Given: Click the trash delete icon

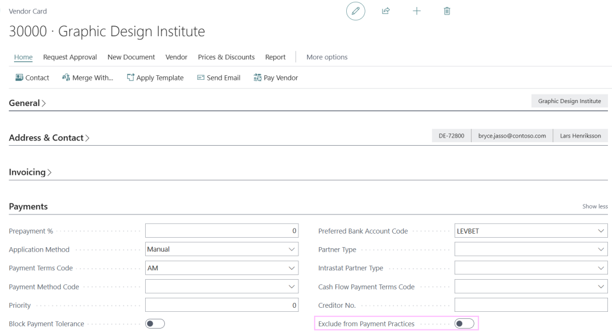Looking at the screenshot, I should pyautogui.click(x=447, y=11).
